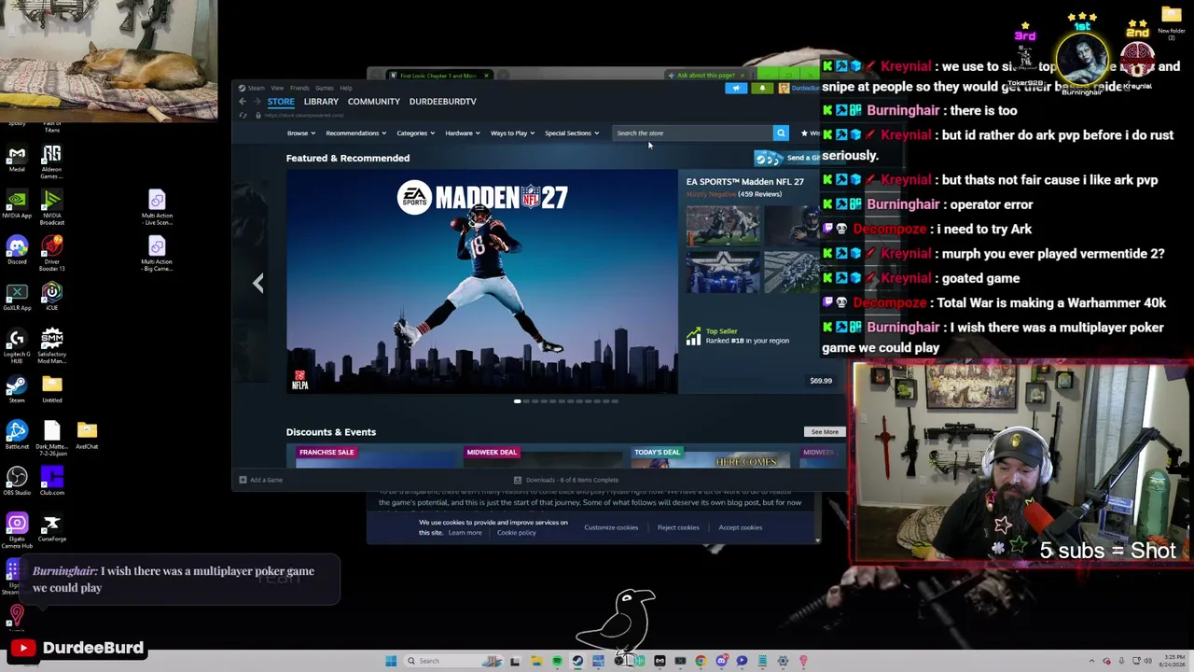Launch iCUE from the desktop
The image size is (1194, 672).
[x=52, y=295]
